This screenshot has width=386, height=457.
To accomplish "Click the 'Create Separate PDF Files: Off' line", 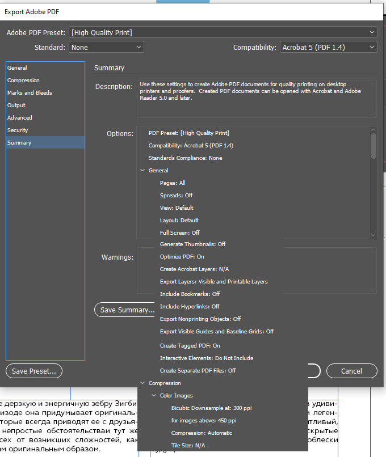I will 198,371.
